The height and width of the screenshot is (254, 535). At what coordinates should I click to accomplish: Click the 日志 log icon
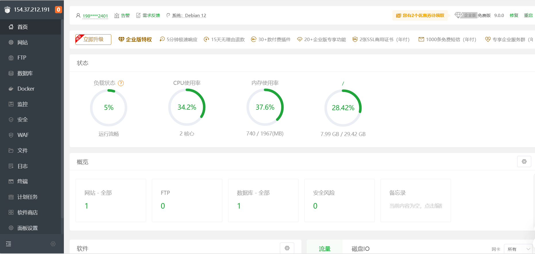11,166
